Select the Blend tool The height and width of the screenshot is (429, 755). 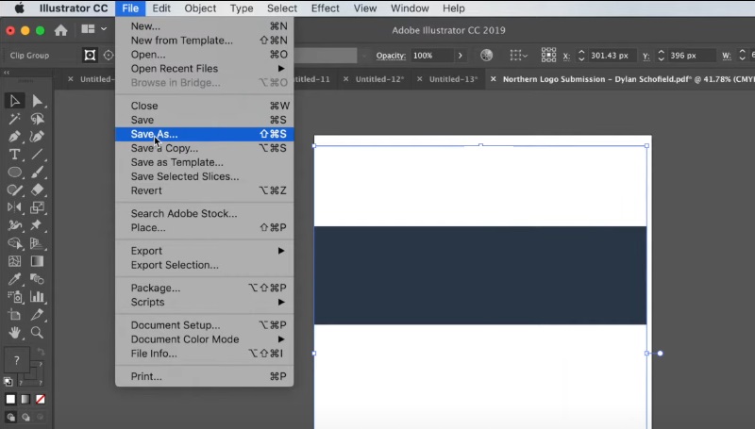click(37, 279)
